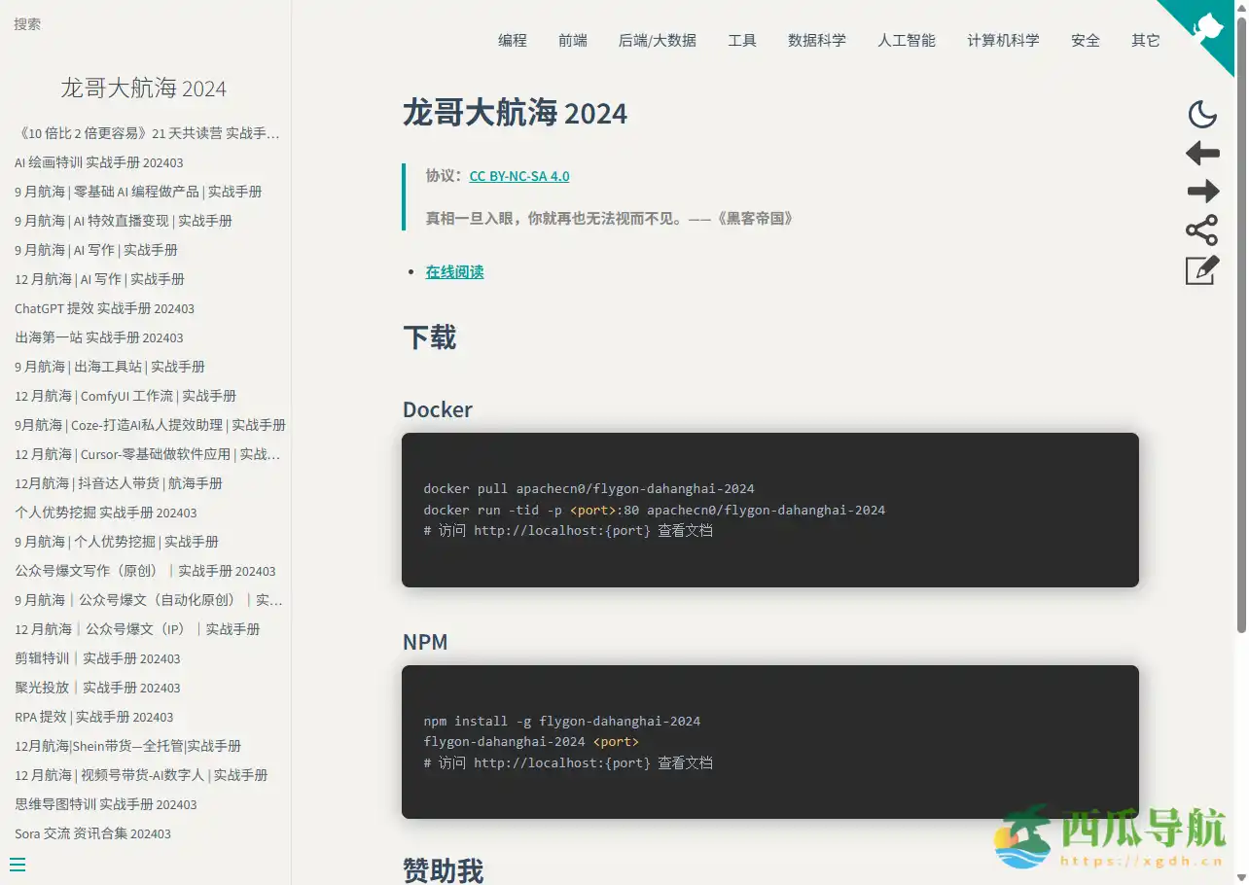Go to next page via right arrow icon
Viewport: 1249px width, 885px height.
(1202, 192)
